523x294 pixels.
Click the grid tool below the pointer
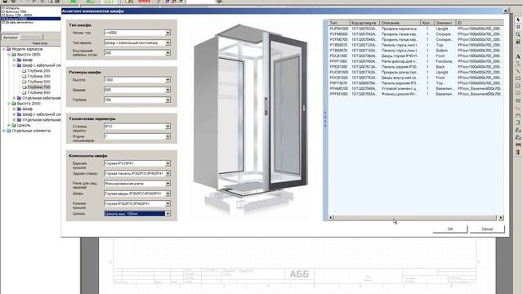(x=518, y=27)
